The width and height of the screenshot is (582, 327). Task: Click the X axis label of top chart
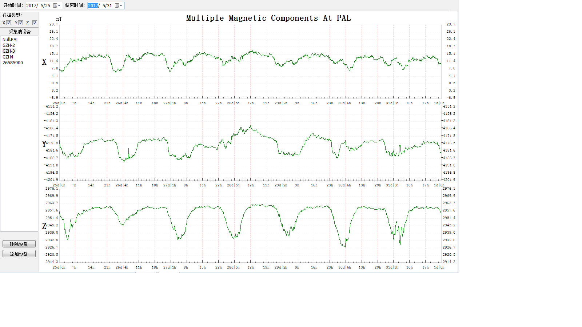point(44,62)
